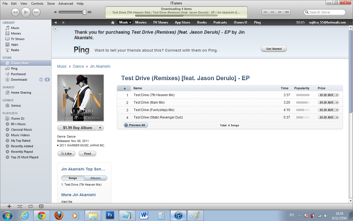Viewport: 353px width, 221px height.
Task: Skip ahead with the Next track button
Action: click(x=36, y=12)
